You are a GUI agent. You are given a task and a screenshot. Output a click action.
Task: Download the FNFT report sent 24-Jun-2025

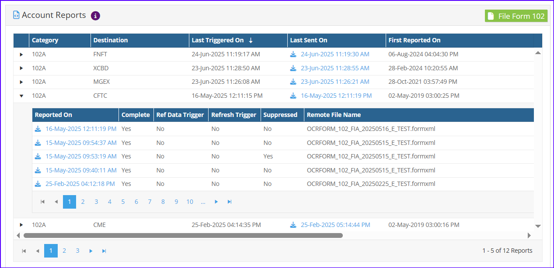293,55
